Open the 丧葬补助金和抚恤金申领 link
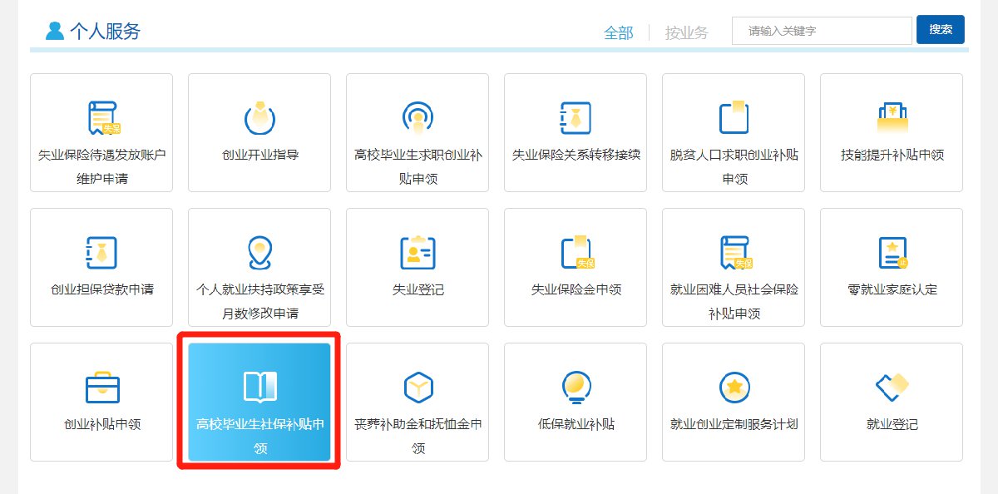 [x=417, y=435]
